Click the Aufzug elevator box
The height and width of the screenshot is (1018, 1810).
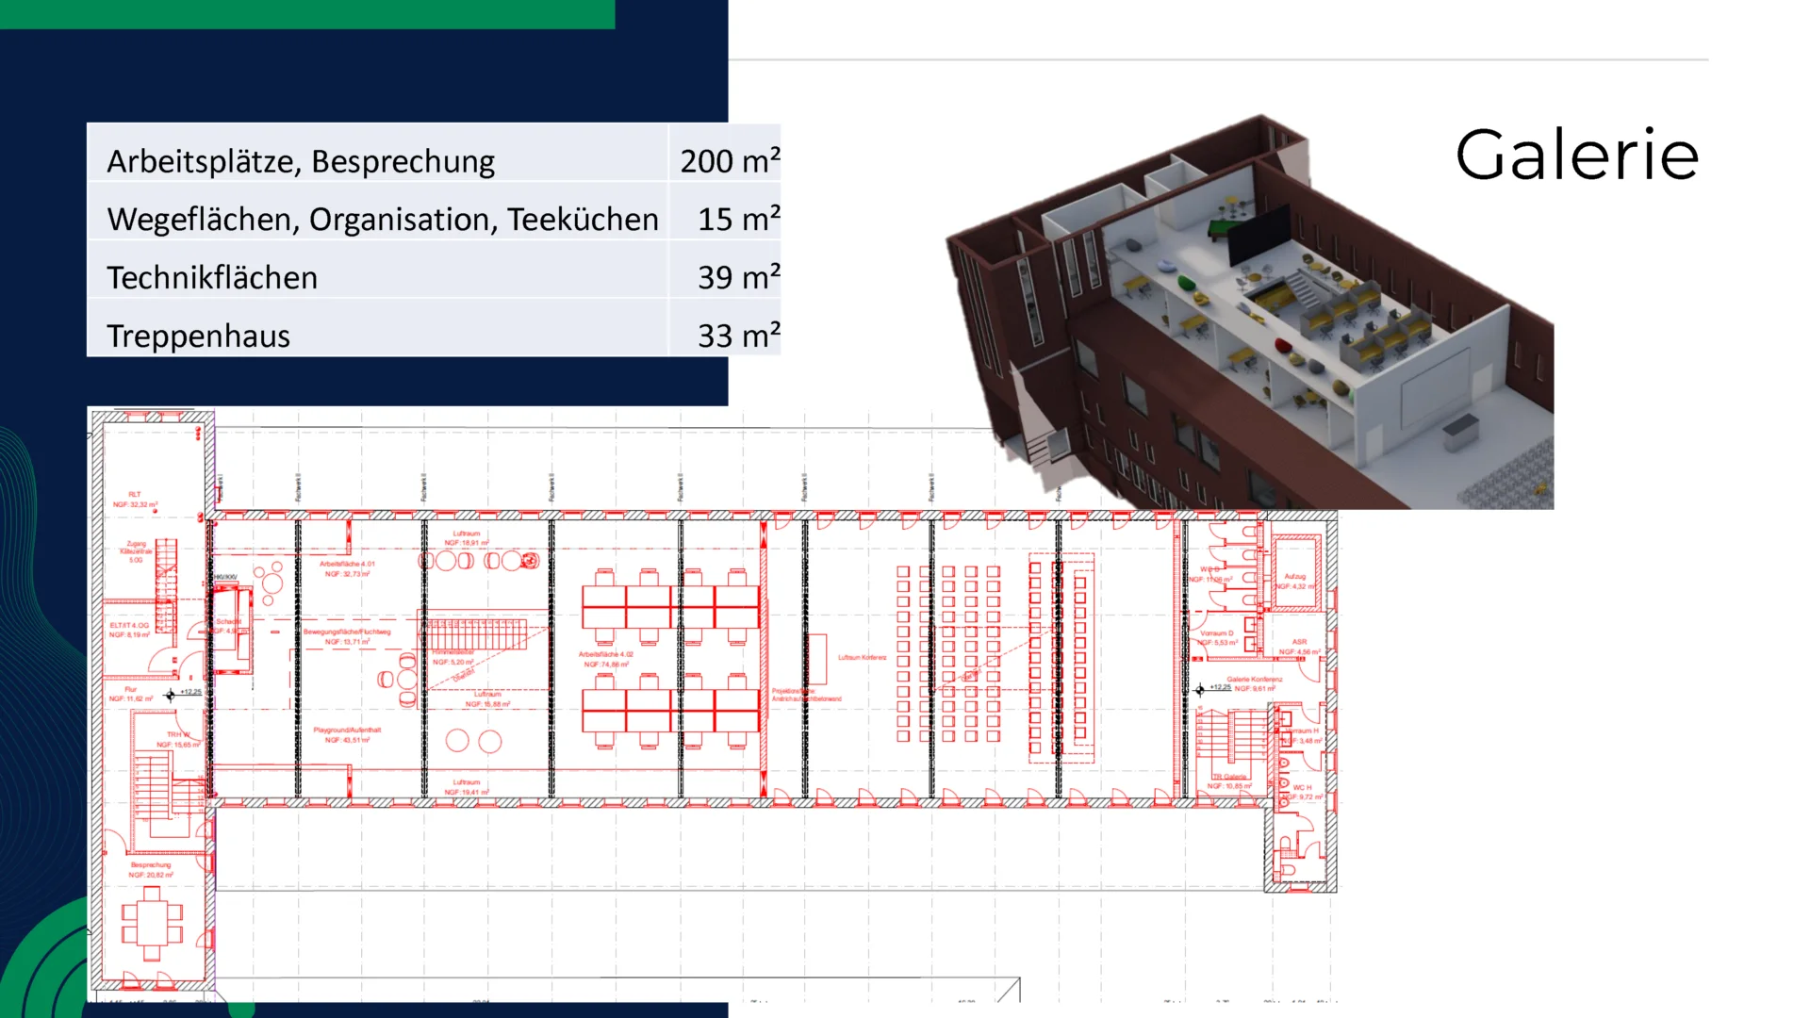point(1296,572)
